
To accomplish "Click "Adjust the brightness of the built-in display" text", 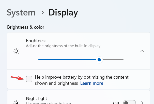I will point(63,46).
